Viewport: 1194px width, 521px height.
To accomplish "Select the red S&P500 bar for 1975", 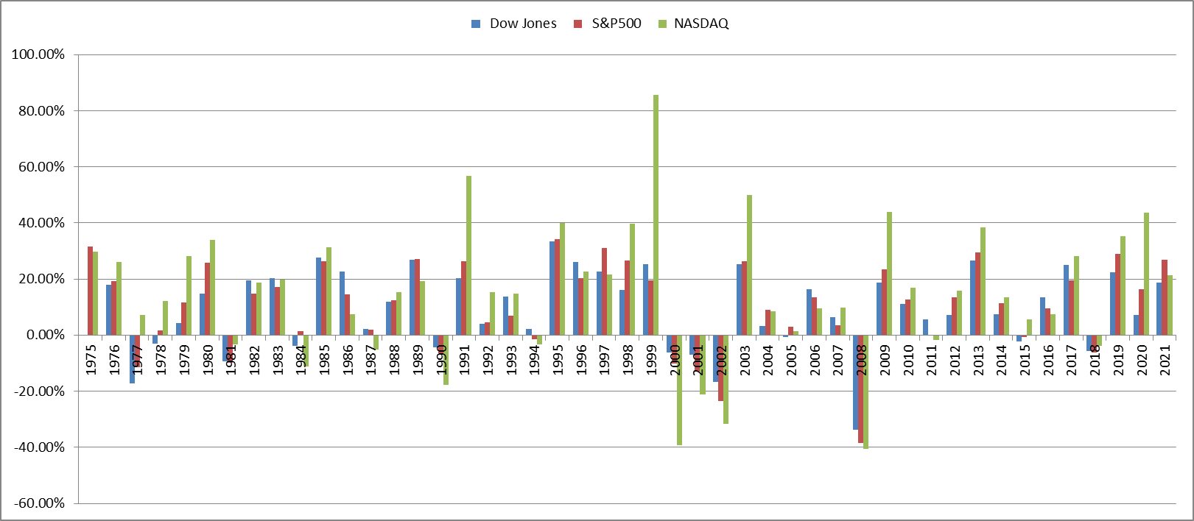I will coord(90,291).
